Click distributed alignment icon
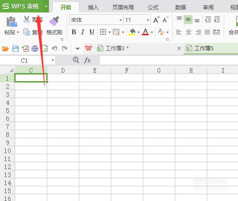 (x=216, y=32)
